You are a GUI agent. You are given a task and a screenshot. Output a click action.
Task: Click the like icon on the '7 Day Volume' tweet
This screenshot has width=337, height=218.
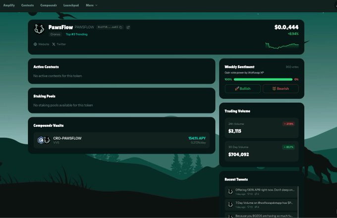(248, 207)
